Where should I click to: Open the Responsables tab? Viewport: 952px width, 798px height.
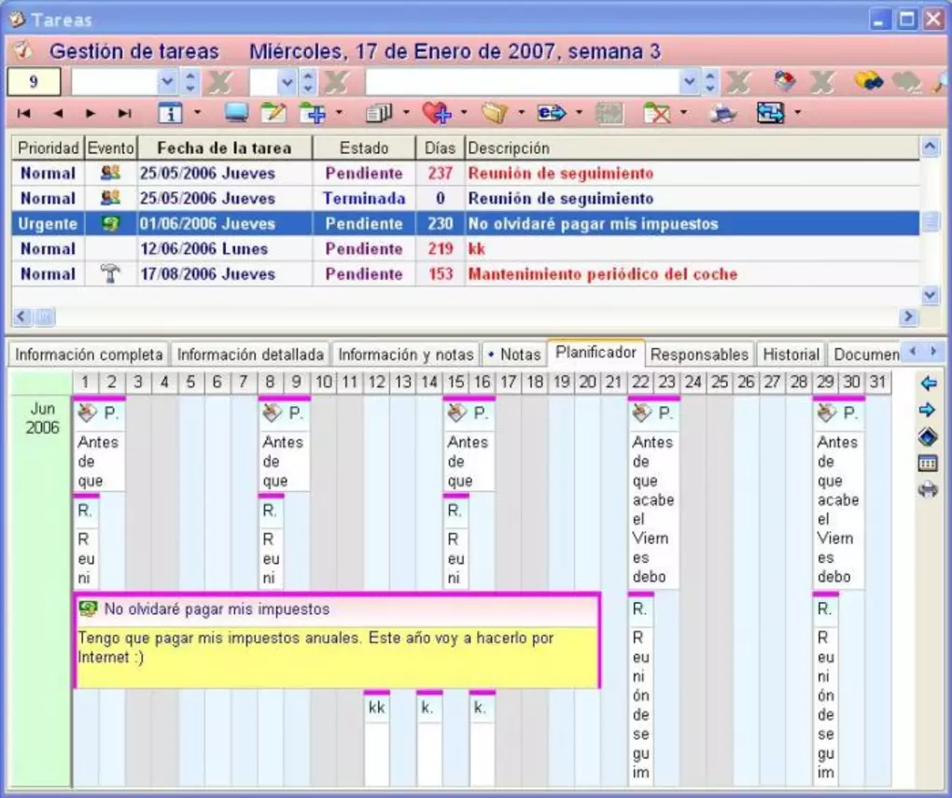click(699, 355)
